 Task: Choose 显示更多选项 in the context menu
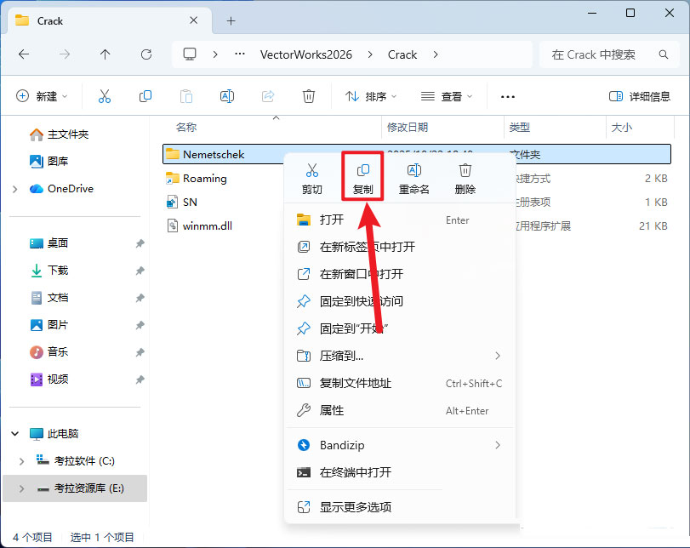400,507
